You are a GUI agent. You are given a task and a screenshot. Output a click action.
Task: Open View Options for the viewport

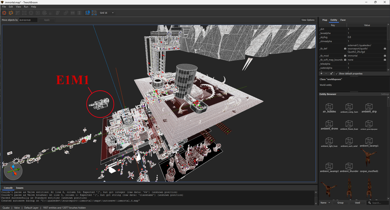[x=308, y=20]
